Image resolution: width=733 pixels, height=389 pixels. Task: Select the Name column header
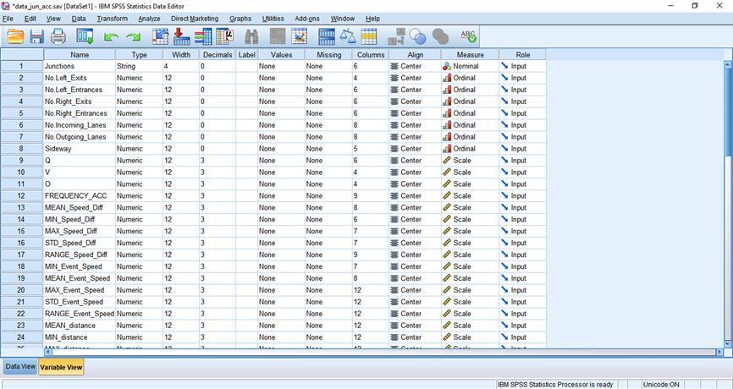pos(80,55)
